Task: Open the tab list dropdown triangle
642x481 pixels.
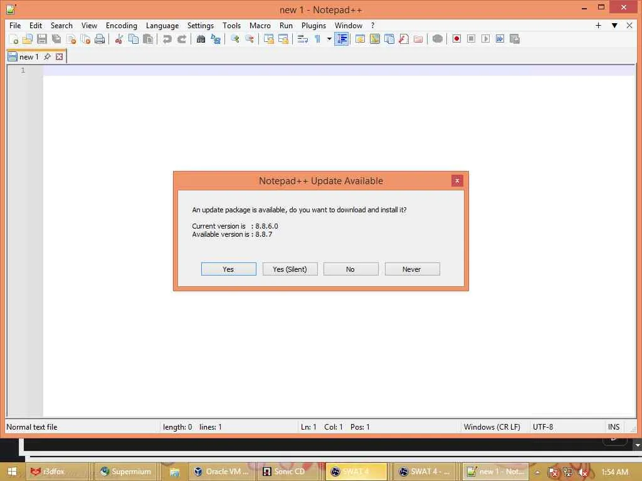Action: tap(614, 25)
